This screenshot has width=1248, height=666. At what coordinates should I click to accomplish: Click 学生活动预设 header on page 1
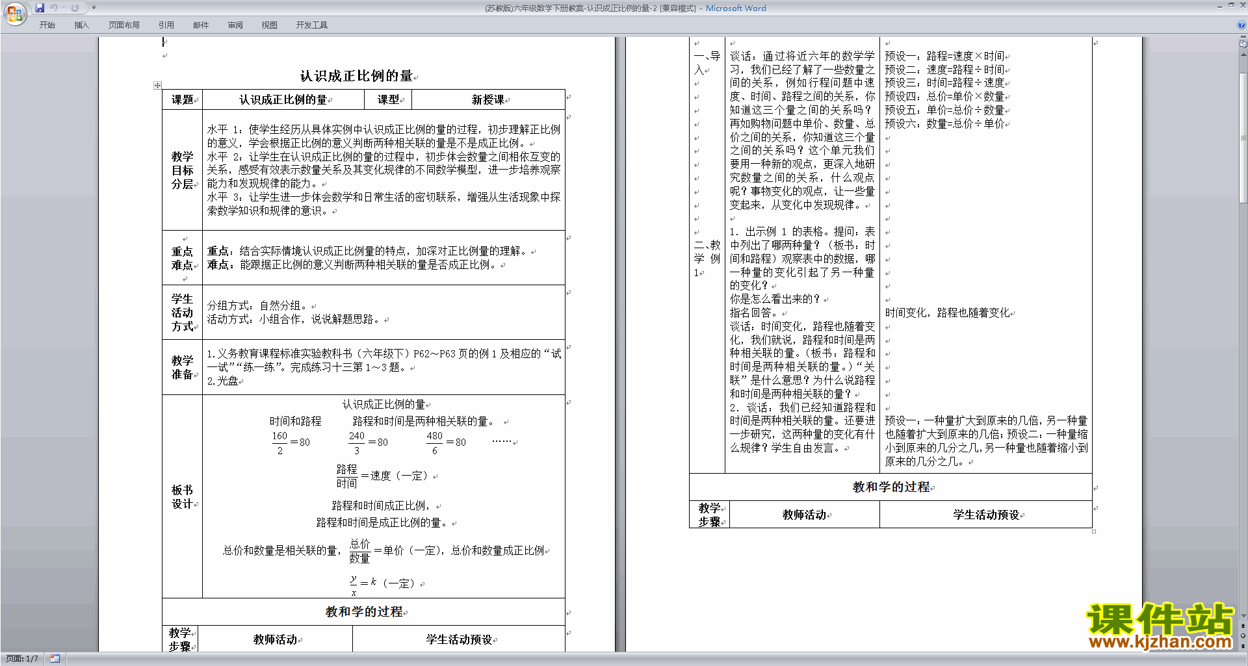click(459, 640)
